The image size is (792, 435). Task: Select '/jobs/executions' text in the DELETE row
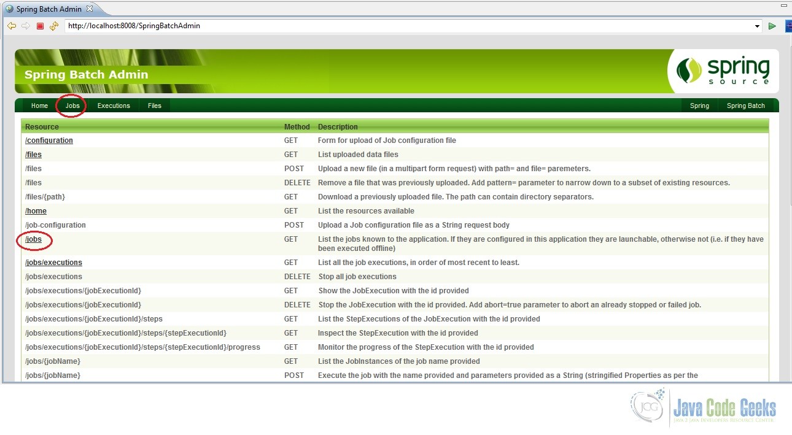53,277
